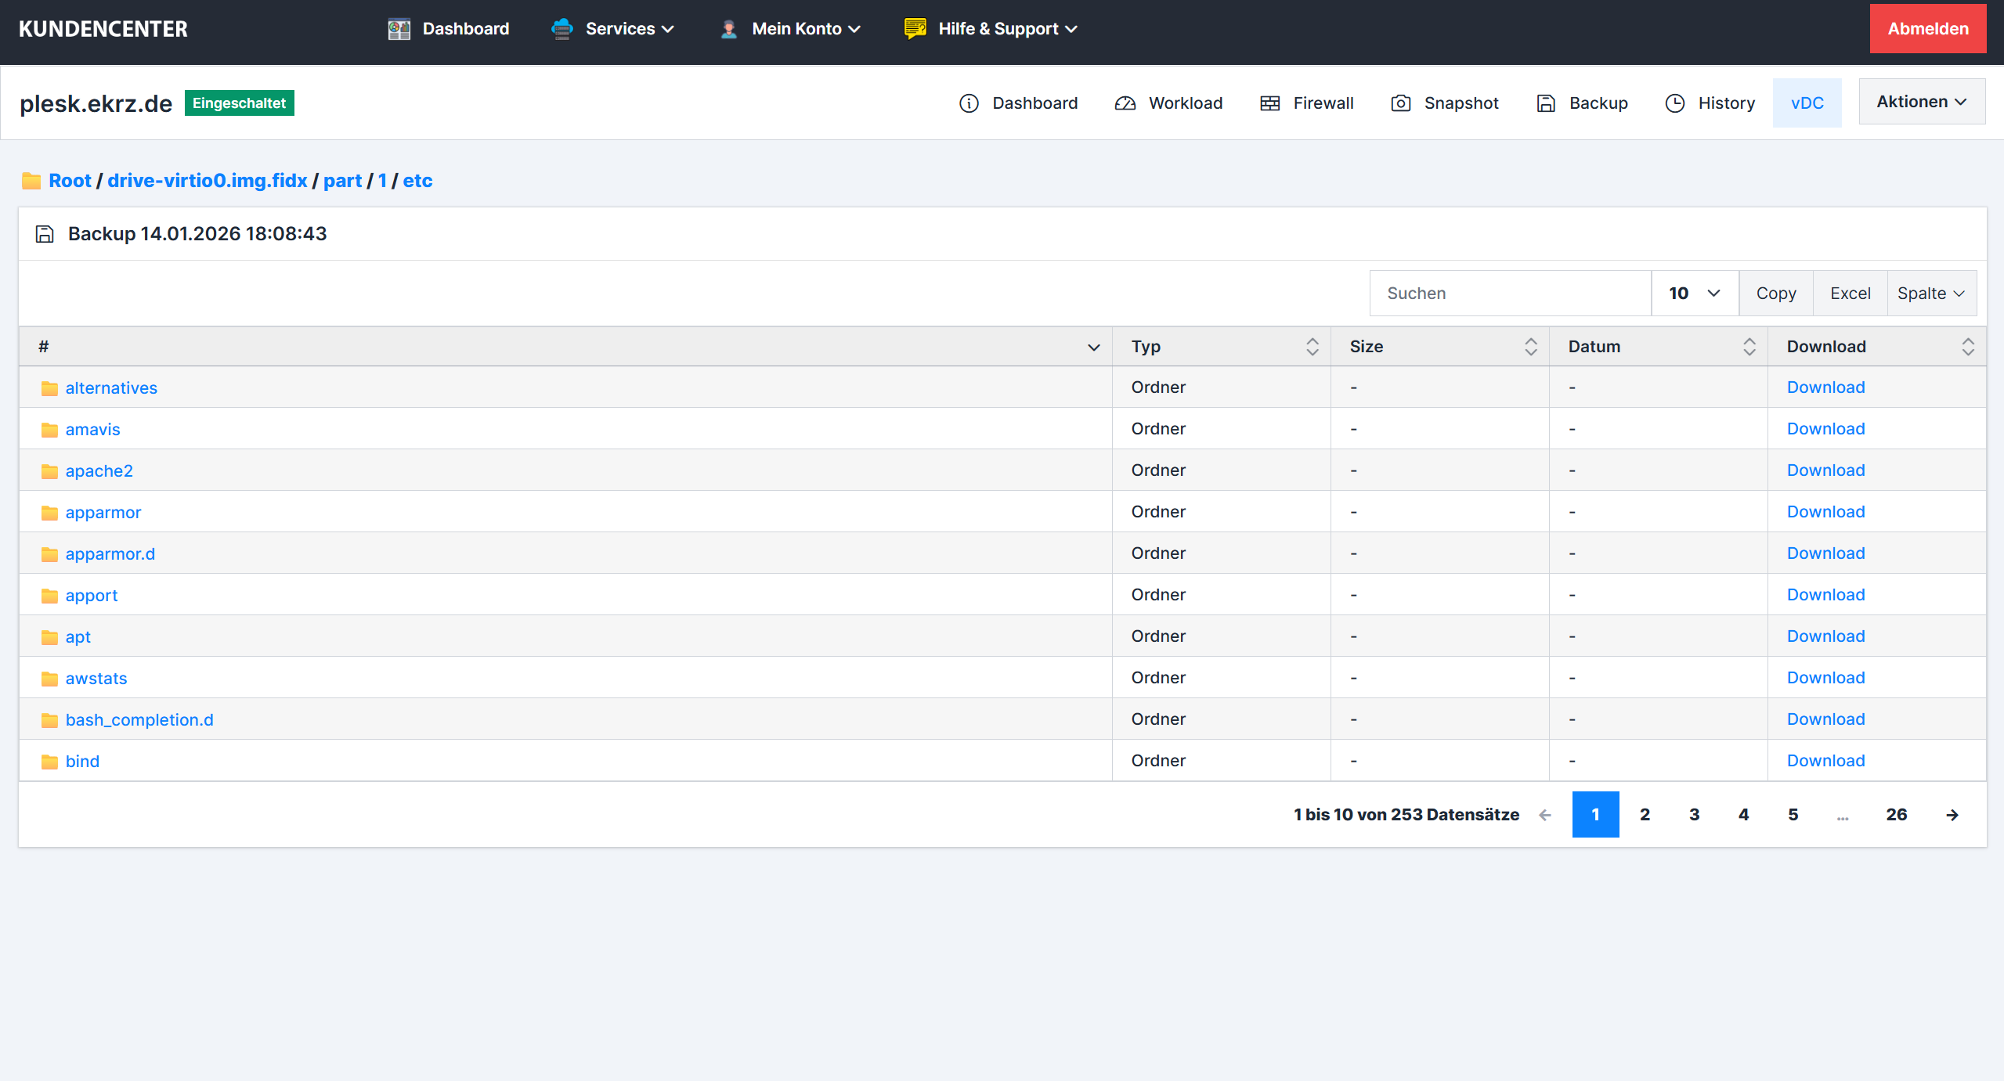Screen dimensions: 2004x1081
Task: Click the History clock icon
Action: (x=1674, y=103)
